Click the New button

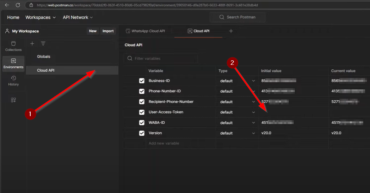coord(93,31)
